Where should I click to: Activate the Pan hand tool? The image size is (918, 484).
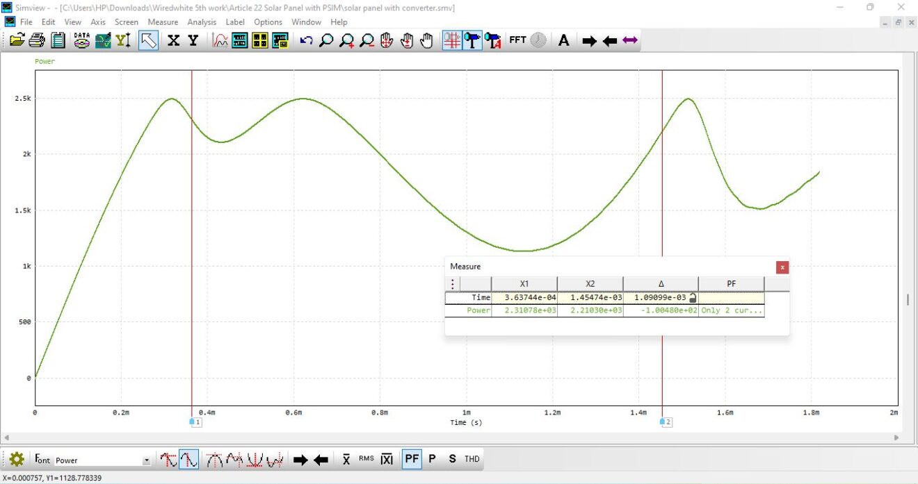pos(426,40)
